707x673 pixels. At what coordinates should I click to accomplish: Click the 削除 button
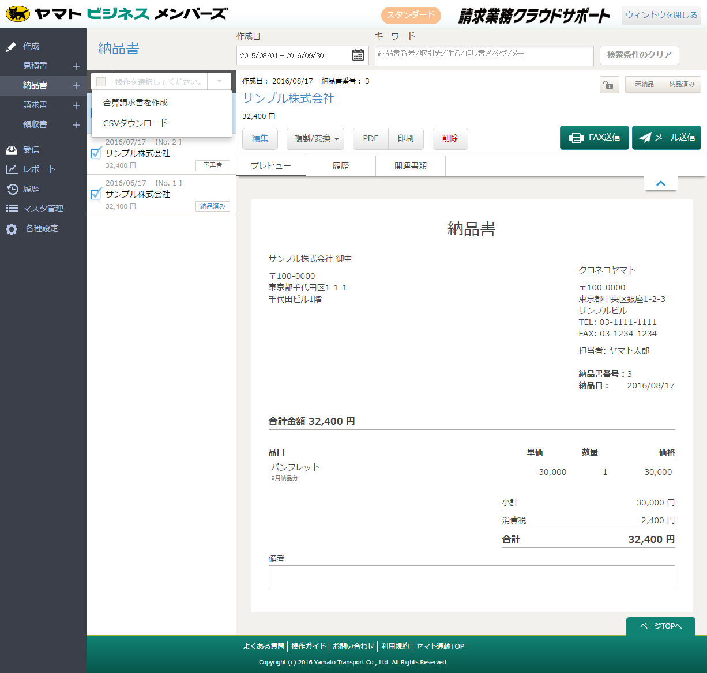point(450,138)
